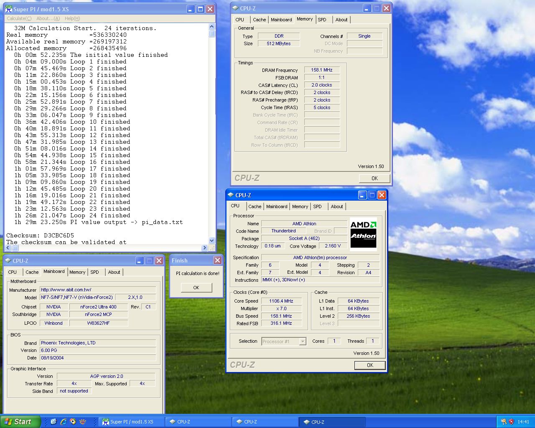Click Core Voltage value 2.160 V
This screenshot has height=428, width=535.
pos(333,246)
